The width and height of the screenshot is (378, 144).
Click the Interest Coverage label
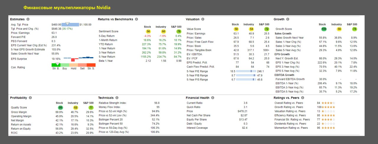(198, 128)
